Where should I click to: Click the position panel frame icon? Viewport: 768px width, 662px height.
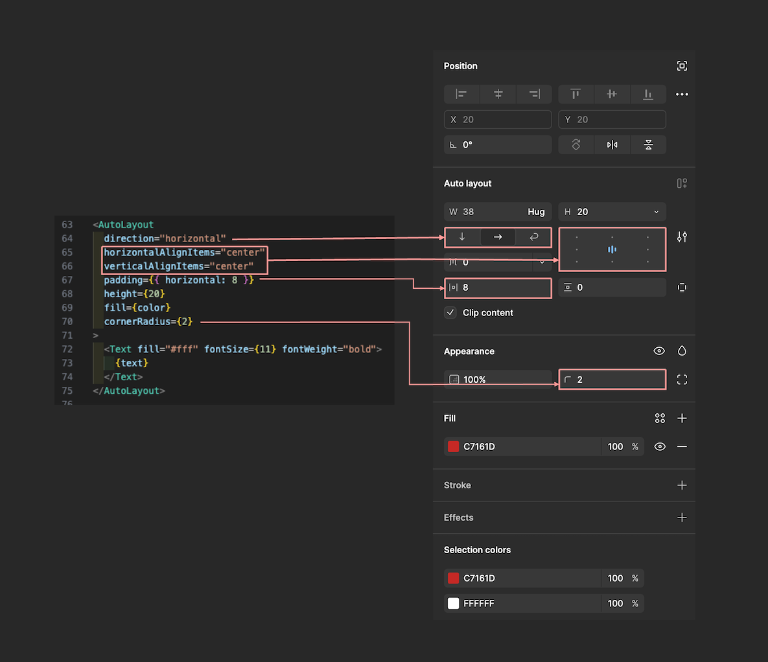[682, 66]
